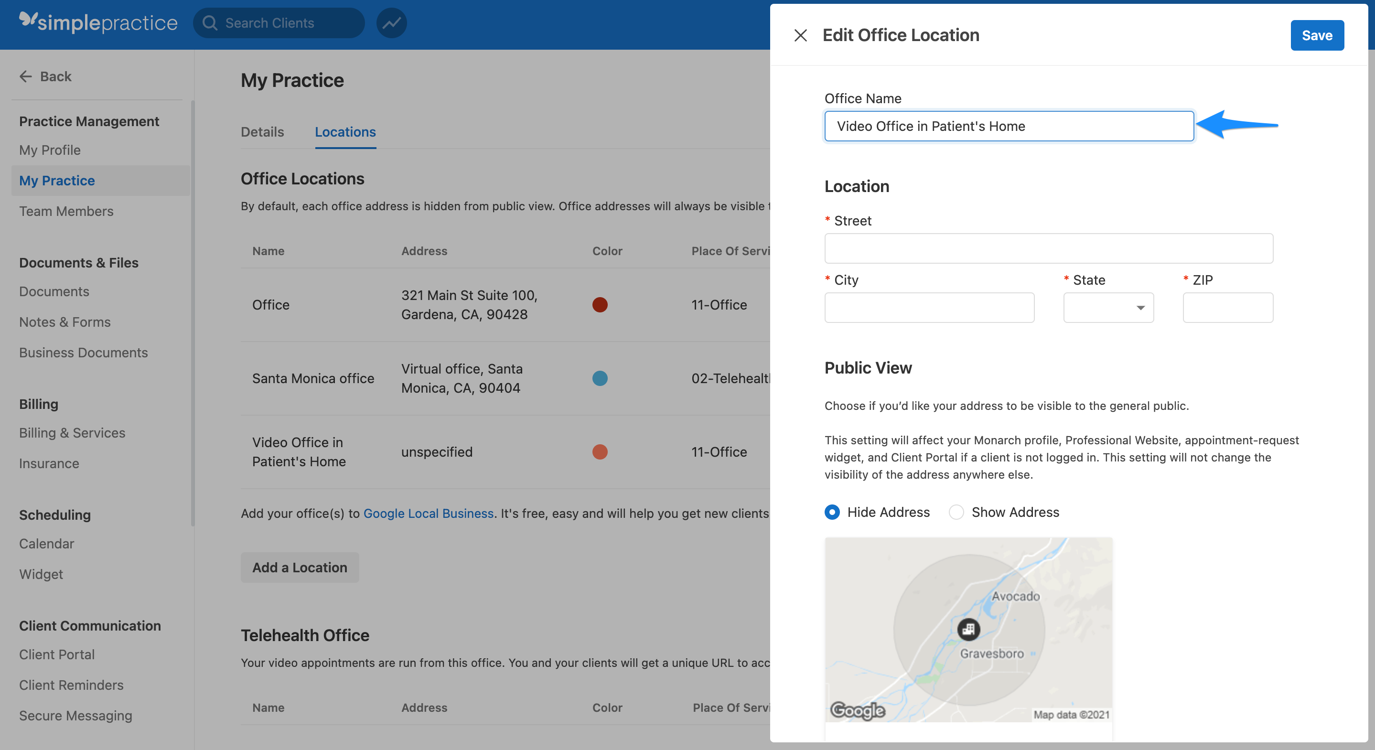Click the Add a Location button
The height and width of the screenshot is (750, 1375).
point(300,568)
